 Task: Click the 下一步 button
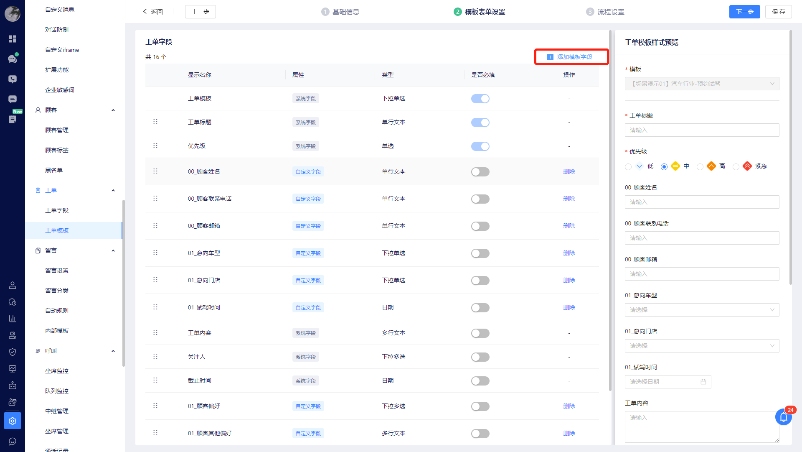coord(745,12)
